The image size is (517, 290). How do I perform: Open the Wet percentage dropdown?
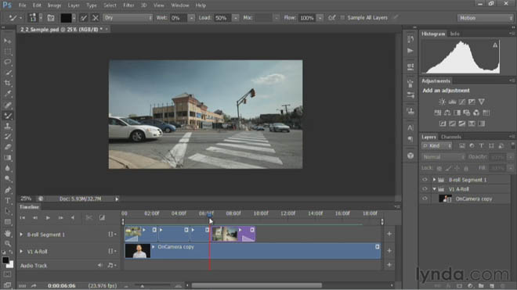(191, 18)
